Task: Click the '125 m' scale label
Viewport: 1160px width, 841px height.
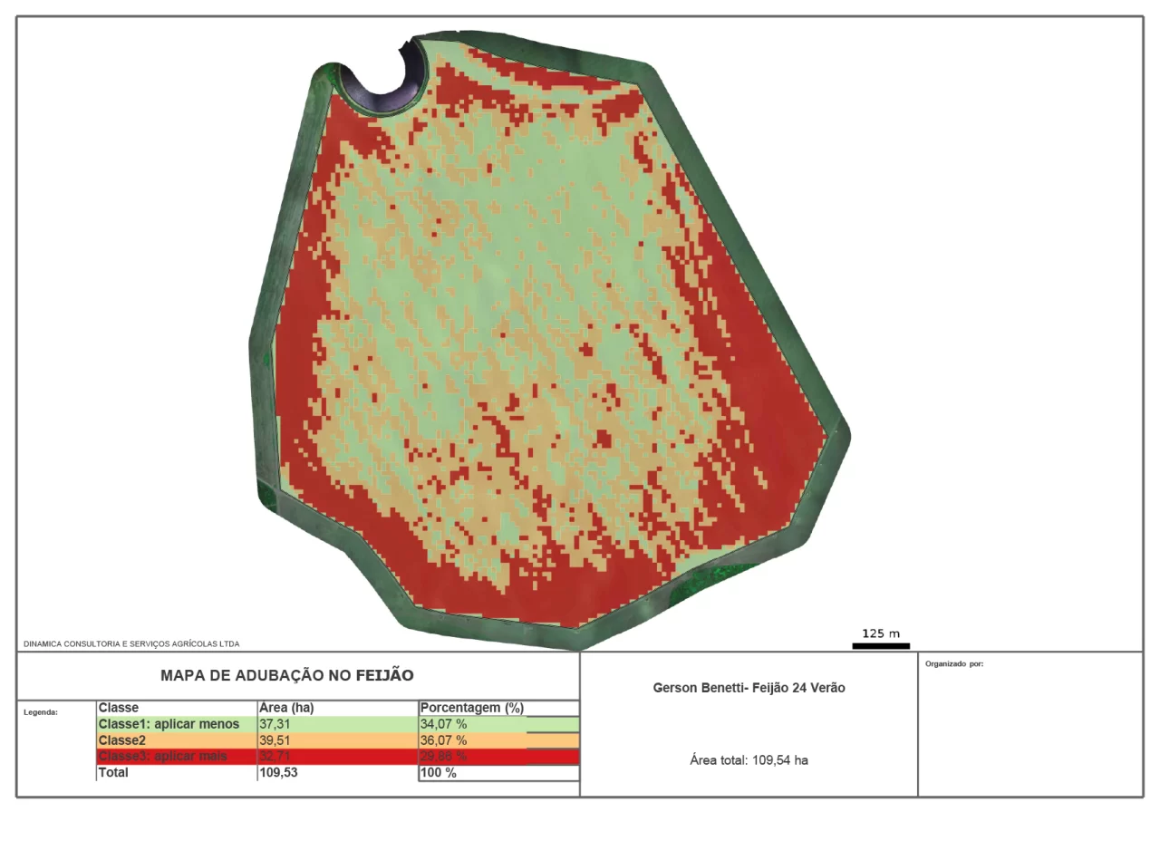Action: click(881, 633)
